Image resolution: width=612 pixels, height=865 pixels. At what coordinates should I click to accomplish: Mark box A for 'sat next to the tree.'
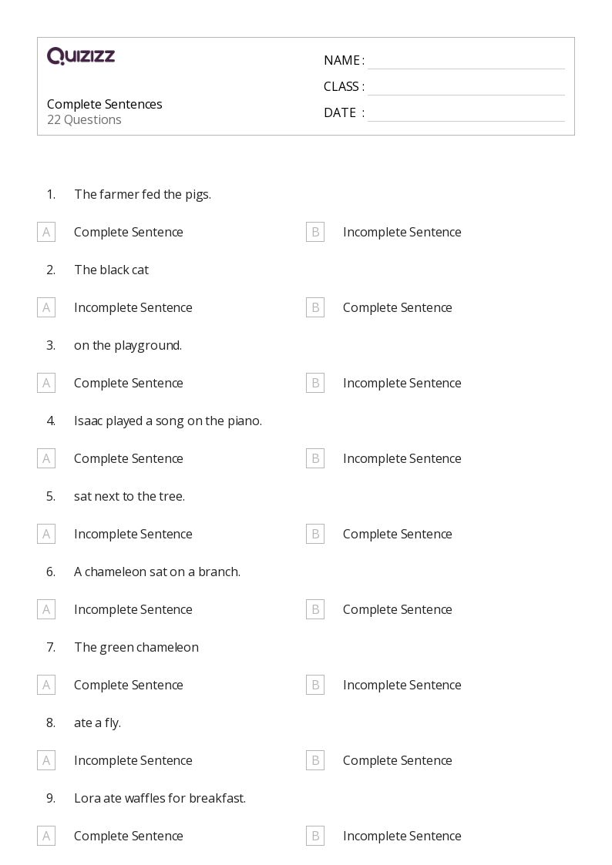click(x=46, y=534)
